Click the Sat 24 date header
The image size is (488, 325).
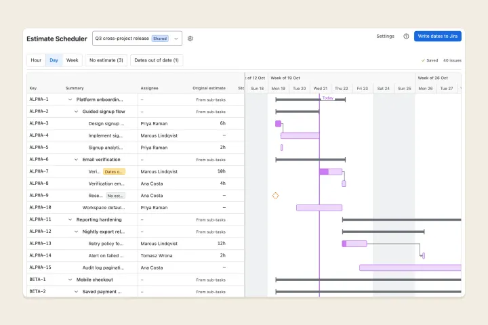tap(384, 89)
